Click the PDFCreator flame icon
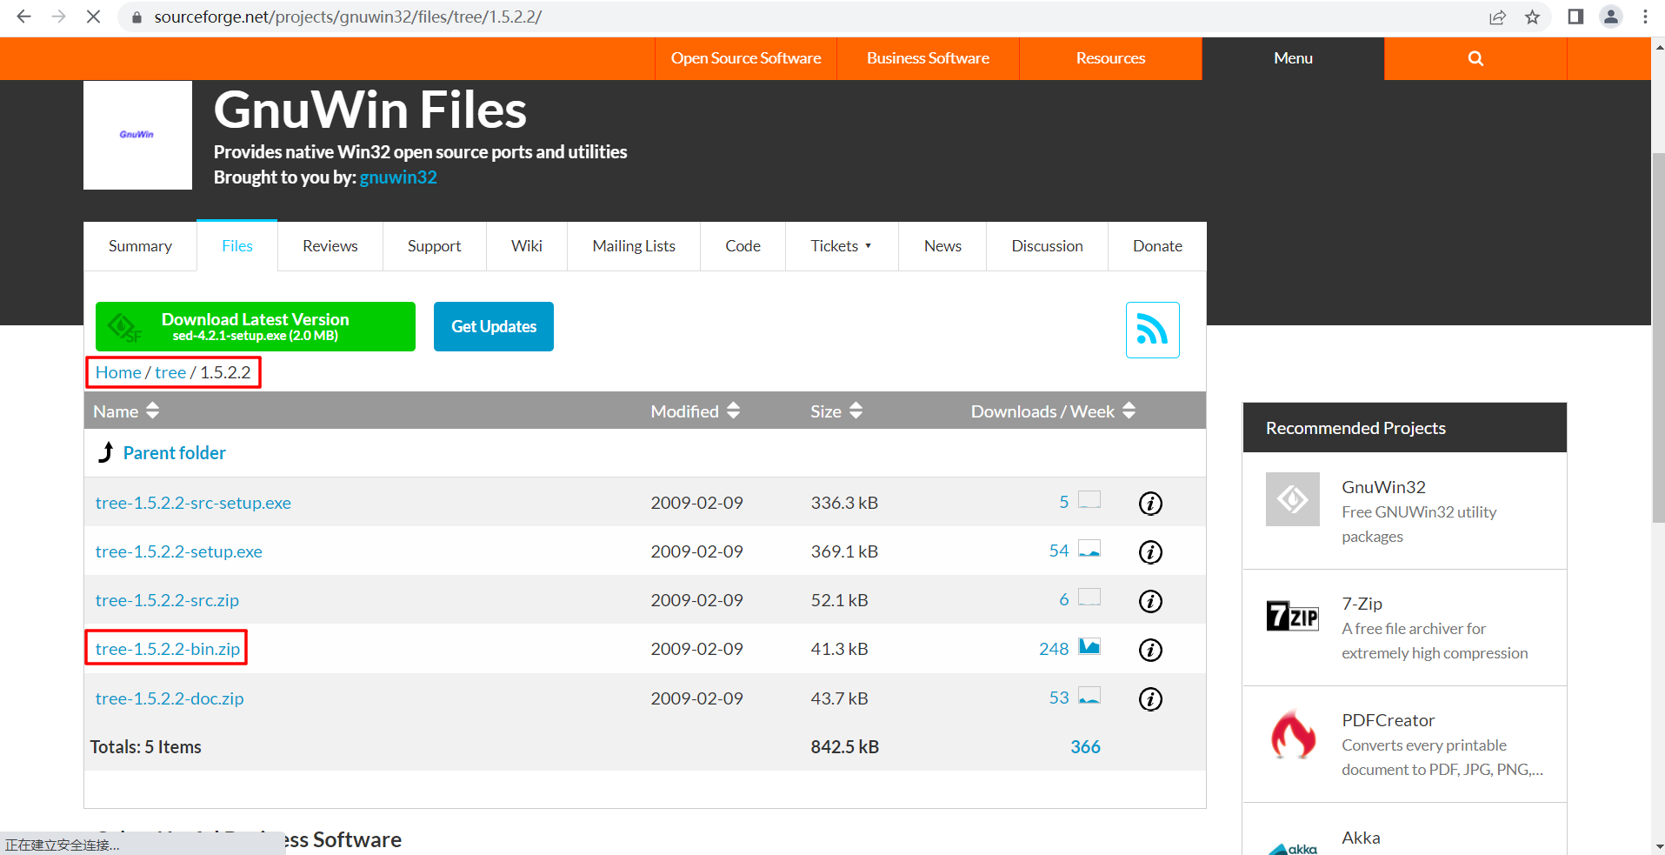Viewport: 1665px width, 855px height. point(1293,733)
